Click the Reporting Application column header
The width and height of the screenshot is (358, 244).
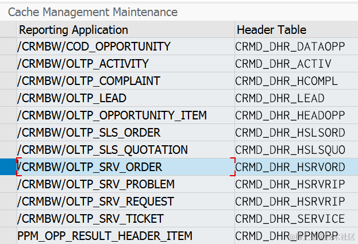[x=126, y=30]
